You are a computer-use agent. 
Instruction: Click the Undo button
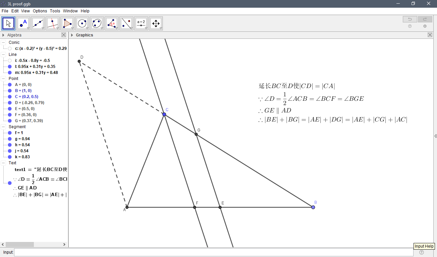[x=410, y=19]
